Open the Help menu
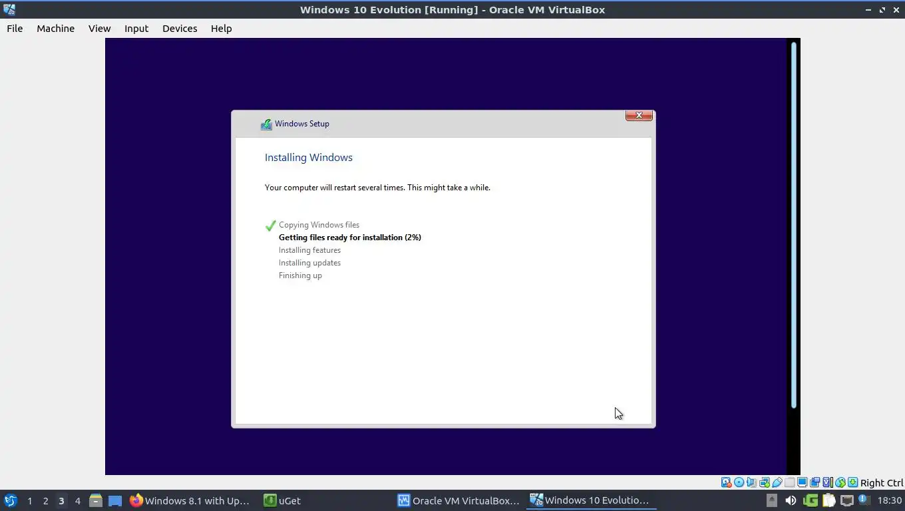The height and width of the screenshot is (511, 905). [x=221, y=29]
